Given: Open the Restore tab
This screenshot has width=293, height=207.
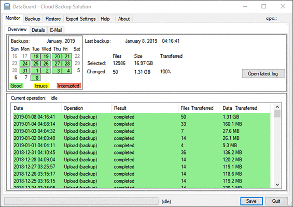Looking at the screenshot, I should 53,19.
